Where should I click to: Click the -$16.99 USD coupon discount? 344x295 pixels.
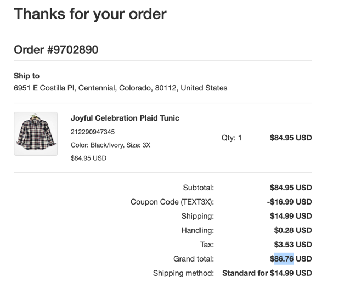289,202
